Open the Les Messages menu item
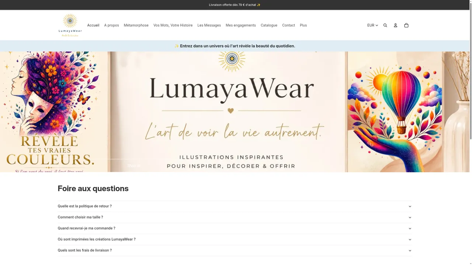The width and height of the screenshot is (472, 265). (x=209, y=25)
